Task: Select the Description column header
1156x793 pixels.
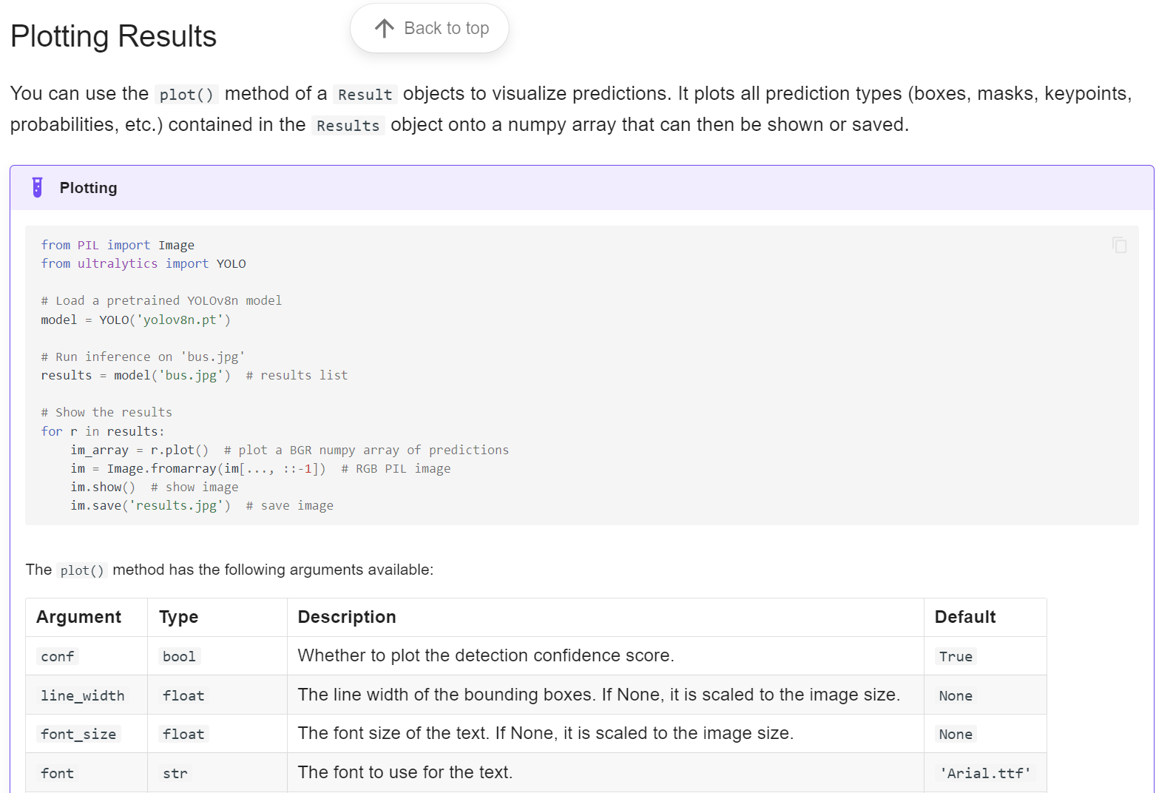Action: [x=346, y=617]
